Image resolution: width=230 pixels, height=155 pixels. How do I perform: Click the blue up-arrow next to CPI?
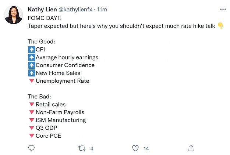click(32, 49)
